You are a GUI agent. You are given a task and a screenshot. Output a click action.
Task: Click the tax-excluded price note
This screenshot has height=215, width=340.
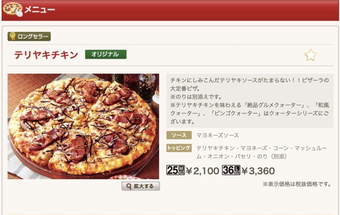coord(297,184)
